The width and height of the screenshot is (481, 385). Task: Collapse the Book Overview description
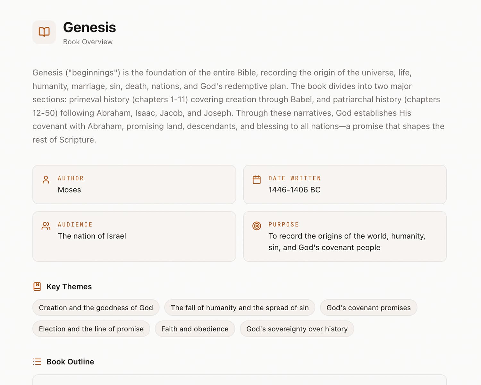239,106
